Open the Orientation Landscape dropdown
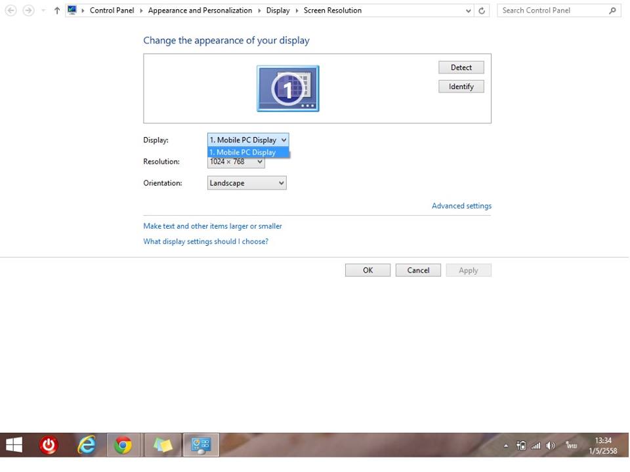 [247, 183]
